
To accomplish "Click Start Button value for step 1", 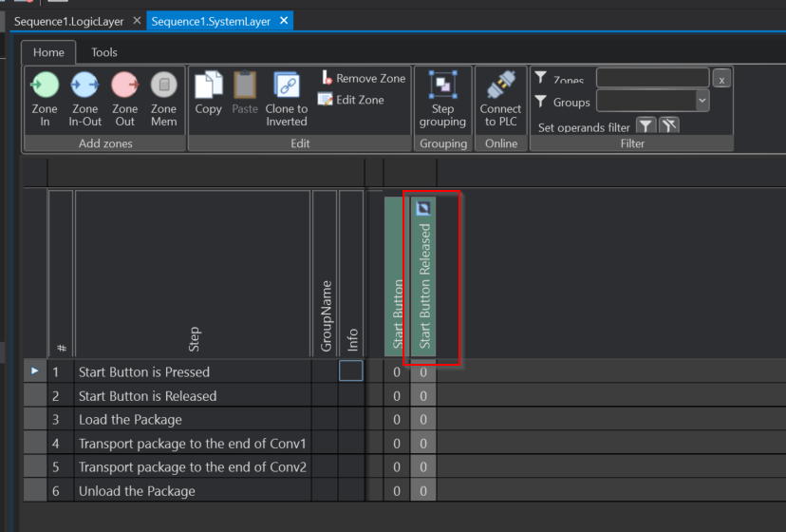I will point(397,371).
